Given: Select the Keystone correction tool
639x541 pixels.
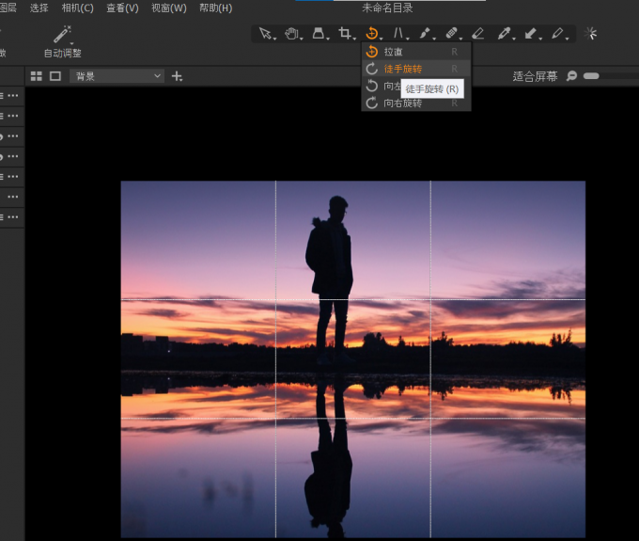Looking at the screenshot, I should coord(398,33).
